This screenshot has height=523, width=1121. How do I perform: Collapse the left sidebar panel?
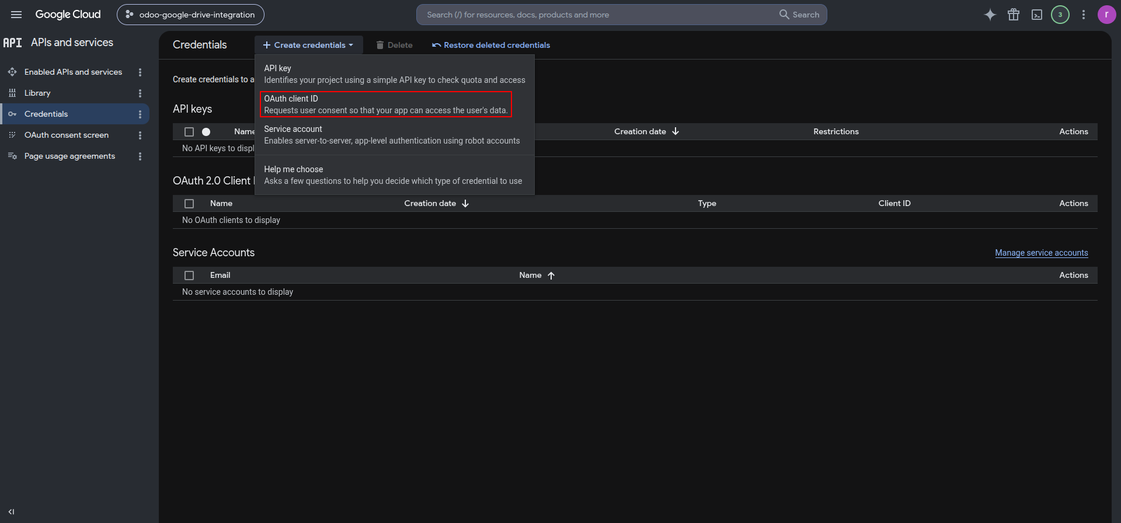(x=11, y=512)
